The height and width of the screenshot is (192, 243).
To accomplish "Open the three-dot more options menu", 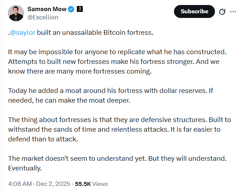I will (x=233, y=11).
